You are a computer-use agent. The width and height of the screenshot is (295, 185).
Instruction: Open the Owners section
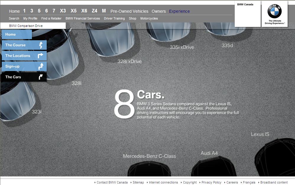tap(159, 11)
